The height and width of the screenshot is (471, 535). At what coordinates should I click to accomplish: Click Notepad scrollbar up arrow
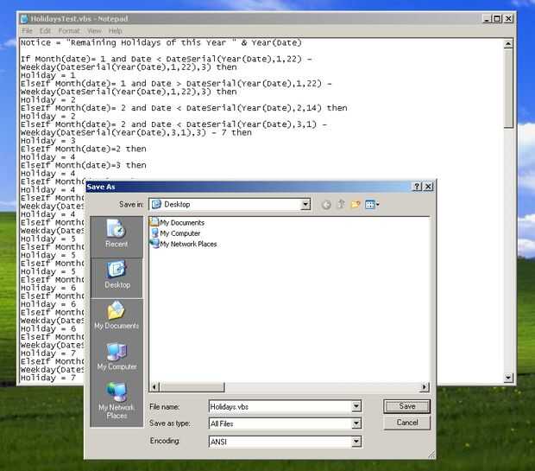pos(508,44)
